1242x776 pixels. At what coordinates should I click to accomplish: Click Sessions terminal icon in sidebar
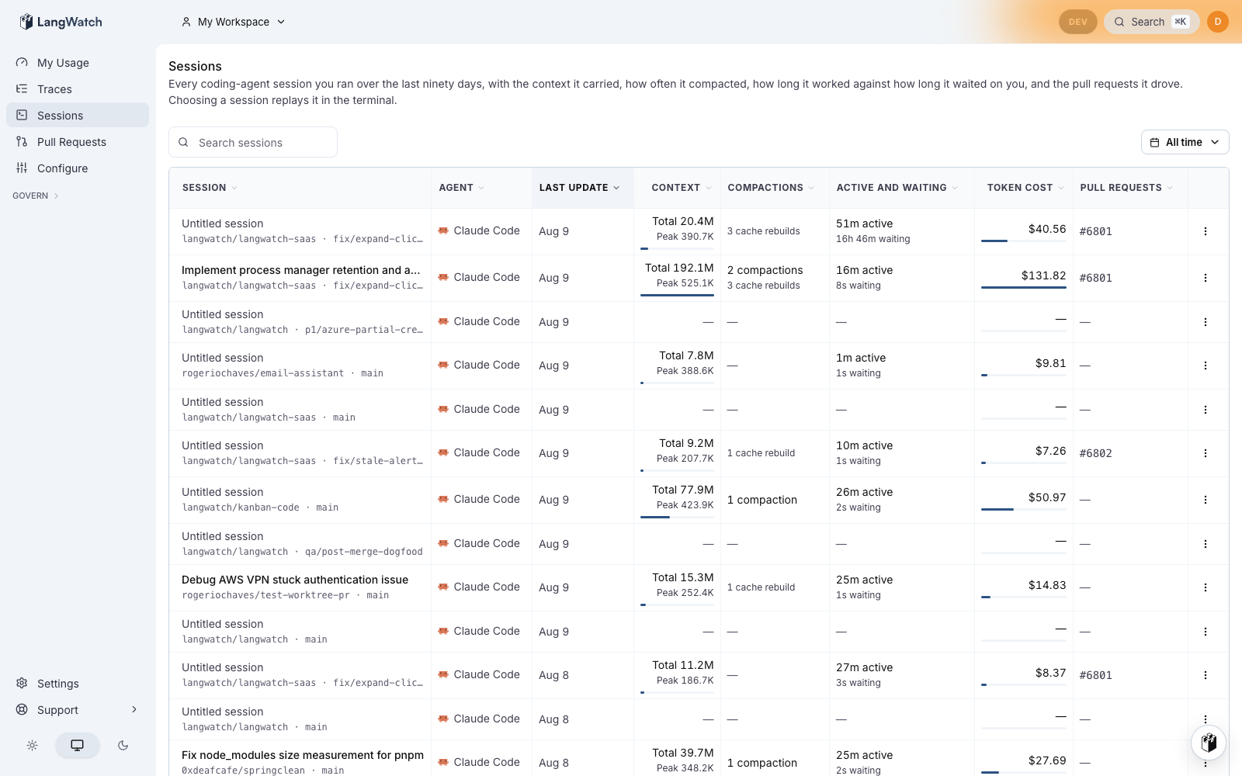pyautogui.click(x=22, y=116)
